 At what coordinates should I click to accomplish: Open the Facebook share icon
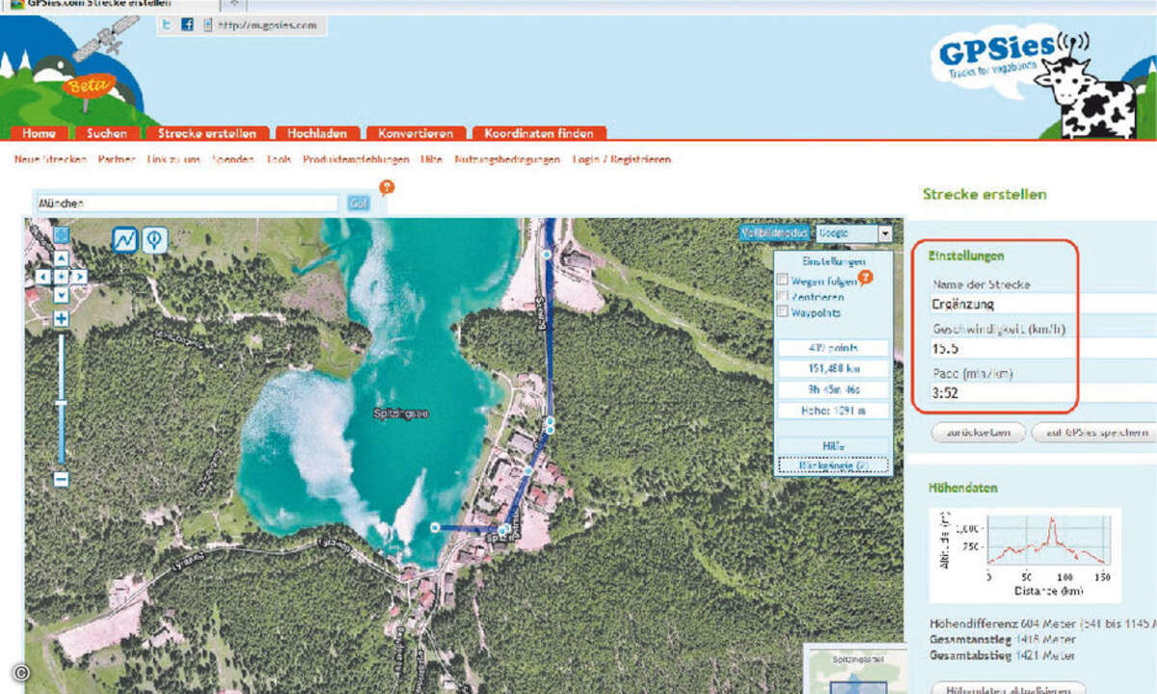pos(188,26)
